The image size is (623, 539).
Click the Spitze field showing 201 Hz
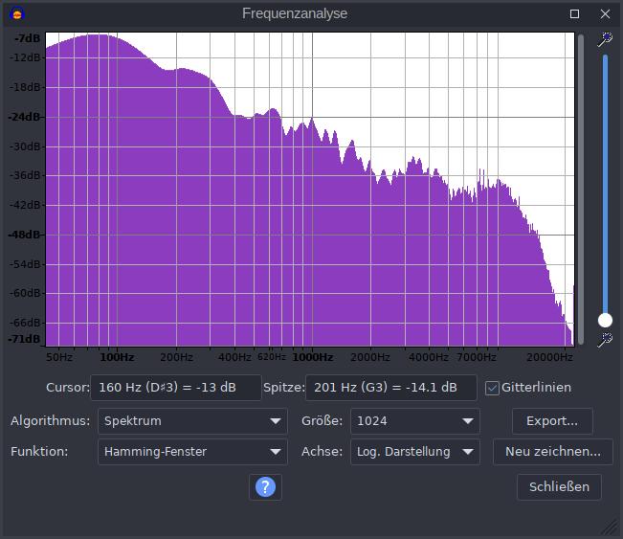(x=391, y=388)
